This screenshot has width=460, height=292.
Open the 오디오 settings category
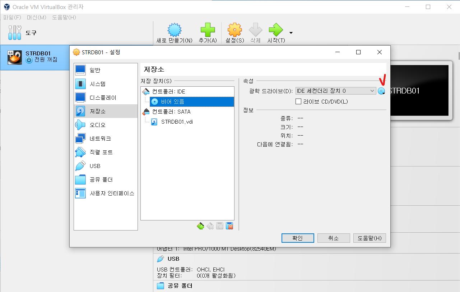[106, 125]
